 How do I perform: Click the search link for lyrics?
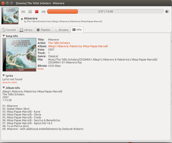[x=6, y=82]
